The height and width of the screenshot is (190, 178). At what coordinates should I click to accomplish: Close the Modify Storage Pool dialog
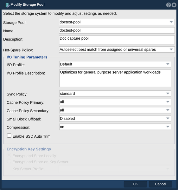coord(174,5)
